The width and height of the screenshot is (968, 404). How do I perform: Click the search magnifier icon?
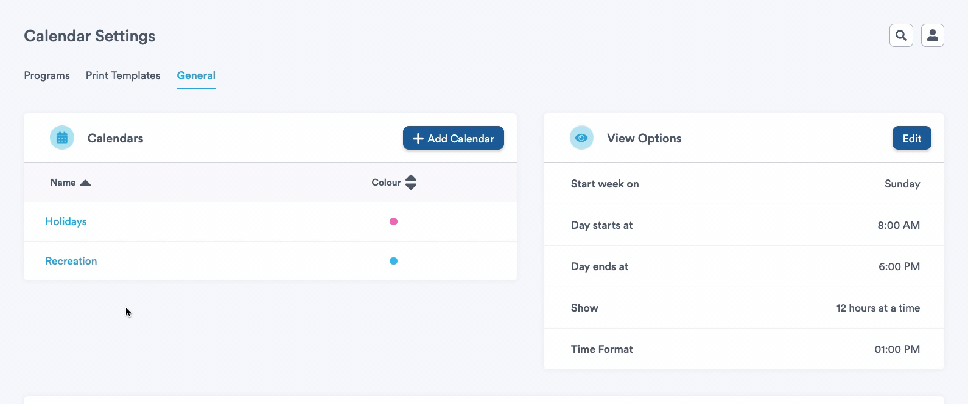(901, 36)
